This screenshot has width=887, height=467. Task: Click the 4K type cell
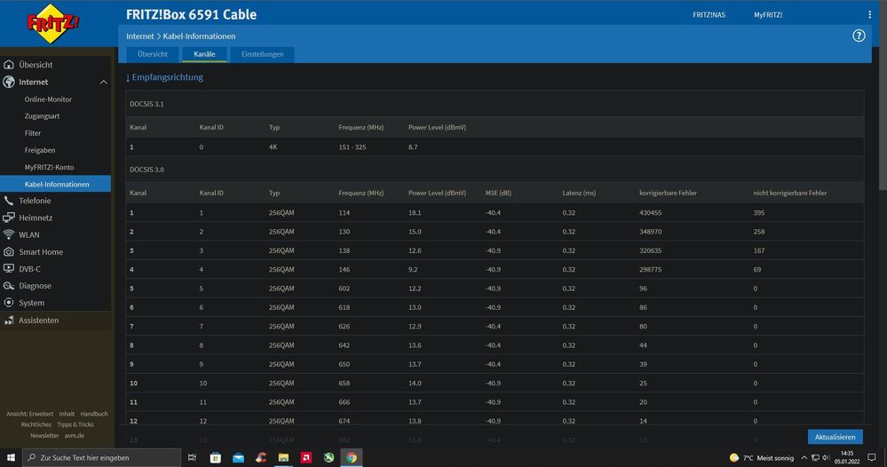[273, 147]
